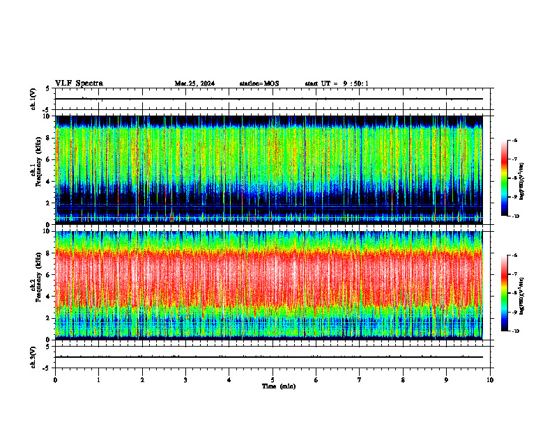Click the "-6" label on ch.2 colorbar

(x=514, y=255)
